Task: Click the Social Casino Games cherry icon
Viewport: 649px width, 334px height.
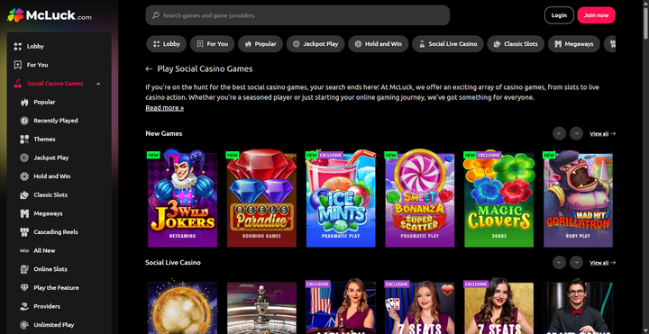Action: [18, 84]
